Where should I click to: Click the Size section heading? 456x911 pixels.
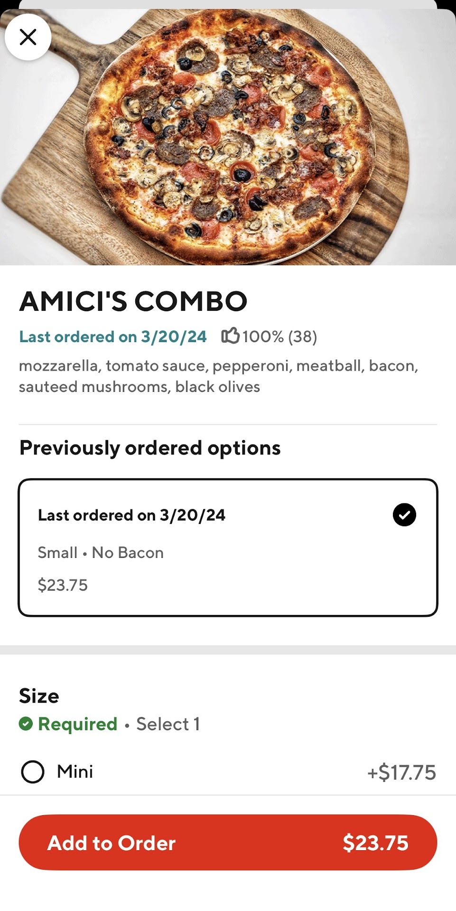pos(39,696)
